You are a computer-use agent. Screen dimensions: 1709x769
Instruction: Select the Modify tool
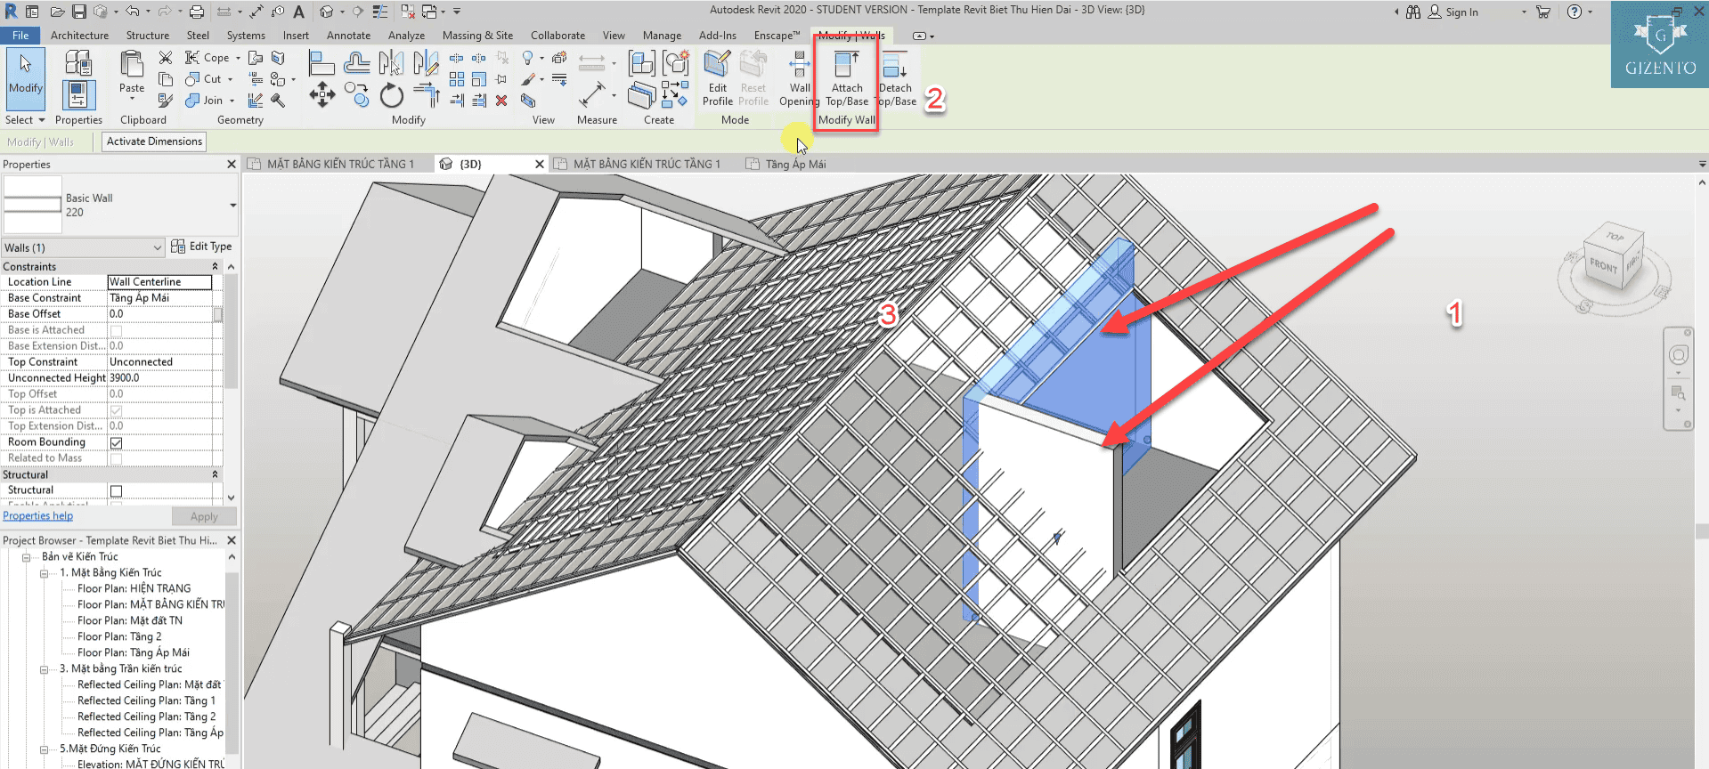click(26, 77)
